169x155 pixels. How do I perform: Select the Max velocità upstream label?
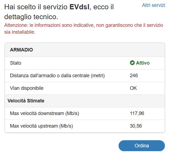(41, 126)
